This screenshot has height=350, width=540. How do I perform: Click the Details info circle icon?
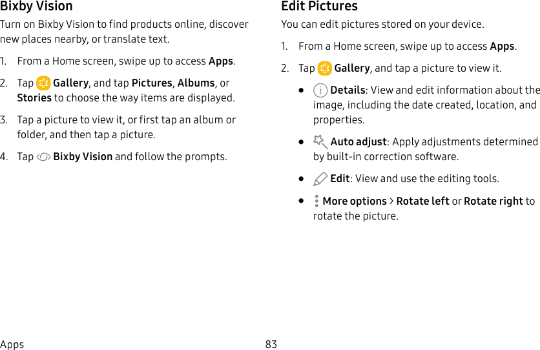pyautogui.click(x=320, y=90)
